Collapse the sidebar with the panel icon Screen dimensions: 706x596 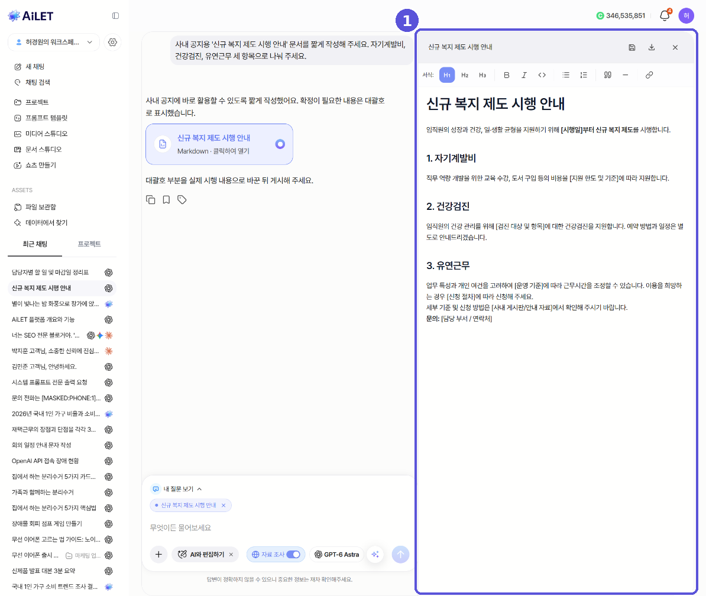tap(116, 16)
